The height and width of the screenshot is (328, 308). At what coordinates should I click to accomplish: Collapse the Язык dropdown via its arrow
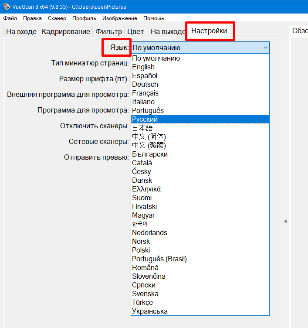click(265, 48)
